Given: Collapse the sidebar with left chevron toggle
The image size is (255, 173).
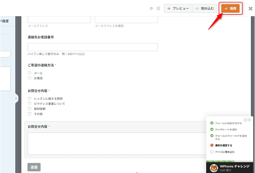Looking at the screenshot, I should tap(16, 98).
